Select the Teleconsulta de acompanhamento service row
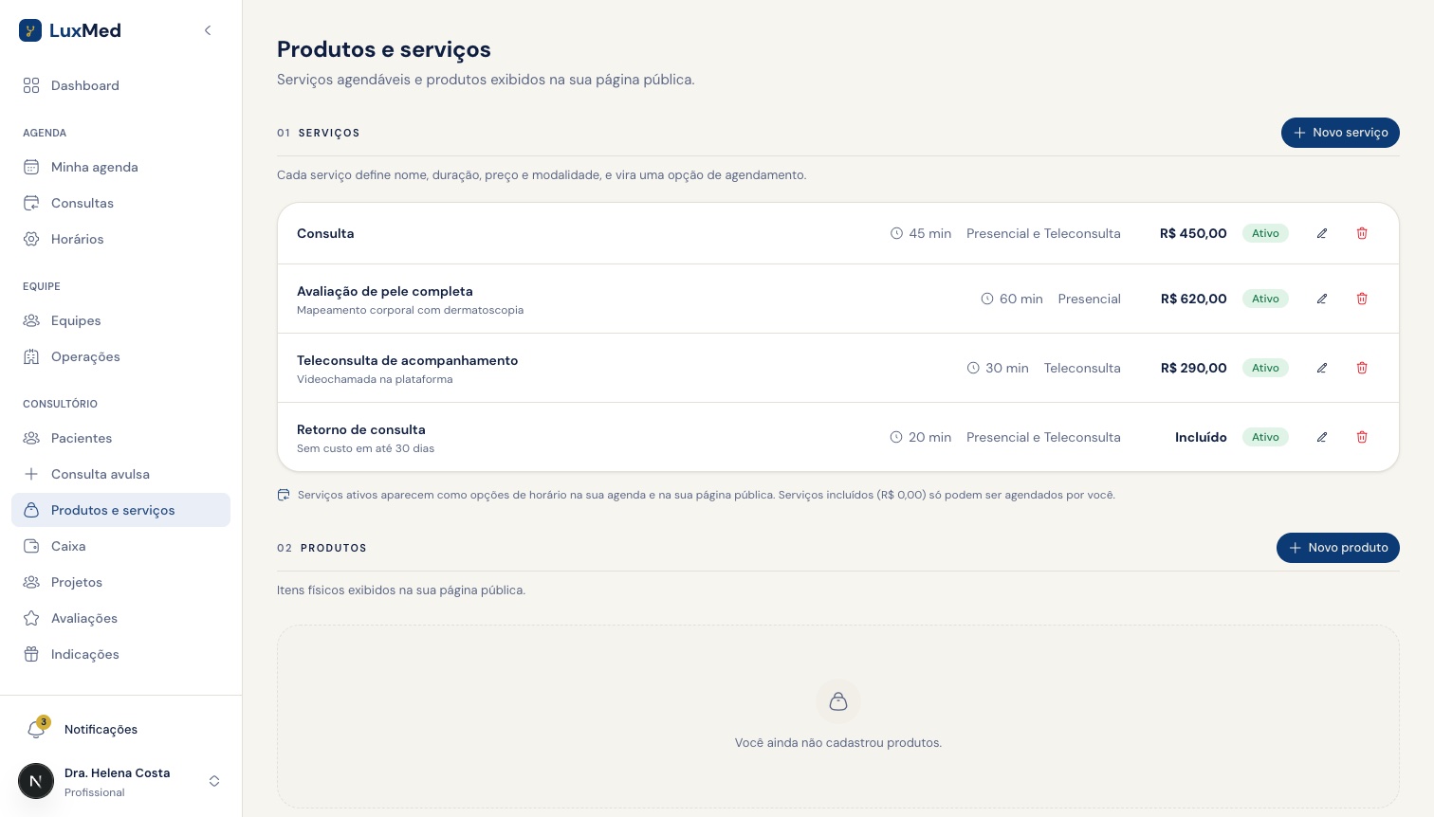The width and height of the screenshot is (1434, 817). (x=838, y=368)
